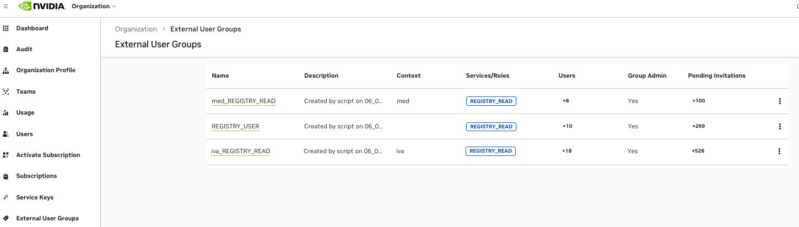
Task: Click +10 users count
Action: 567,126
